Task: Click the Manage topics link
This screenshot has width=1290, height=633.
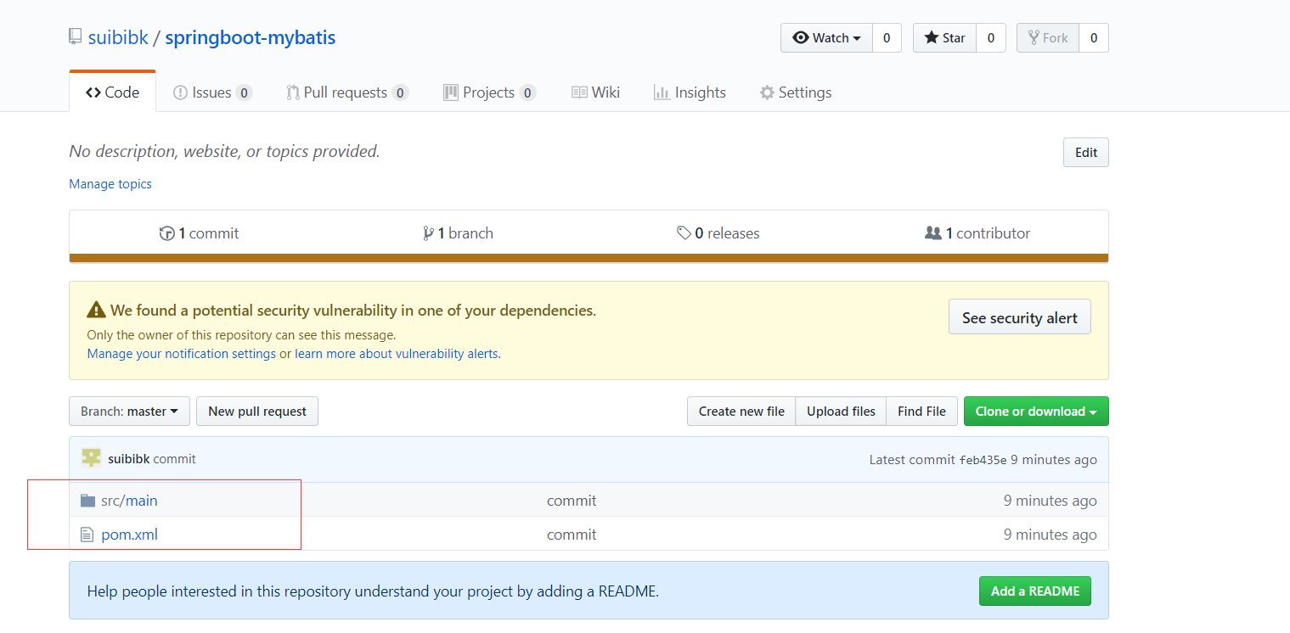Action: [110, 184]
